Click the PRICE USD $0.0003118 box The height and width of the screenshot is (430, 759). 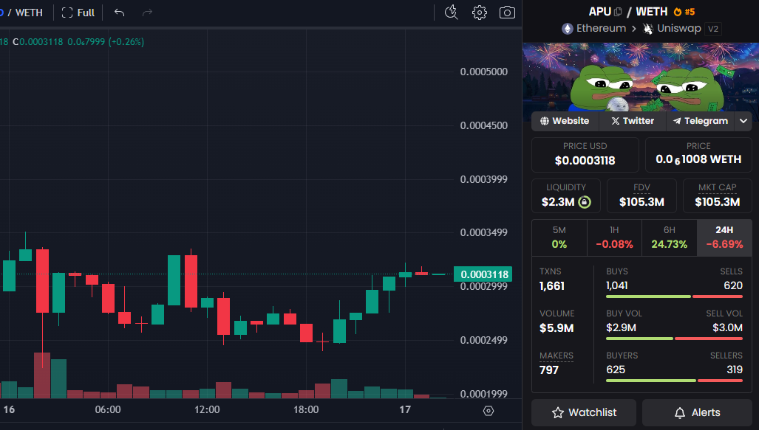tap(585, 155)
